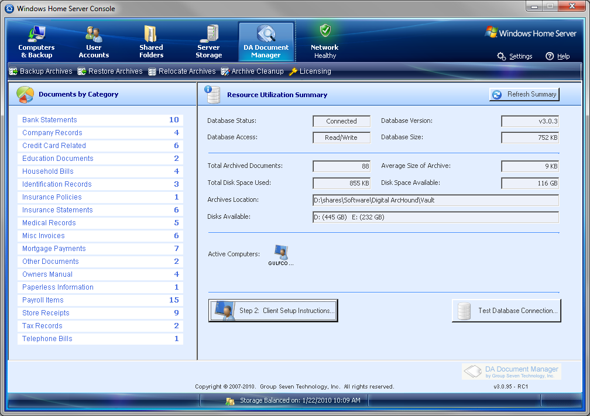Click the Disk Space Available field showing 116 GB
The image size is (590, 416).
[530, 183]
